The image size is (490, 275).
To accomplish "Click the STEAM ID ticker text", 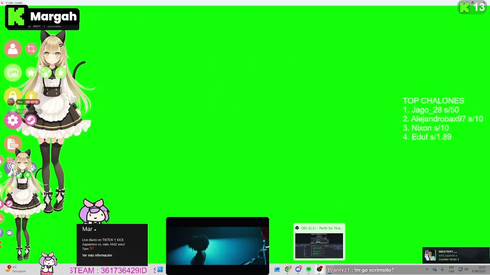I will 108,270.
